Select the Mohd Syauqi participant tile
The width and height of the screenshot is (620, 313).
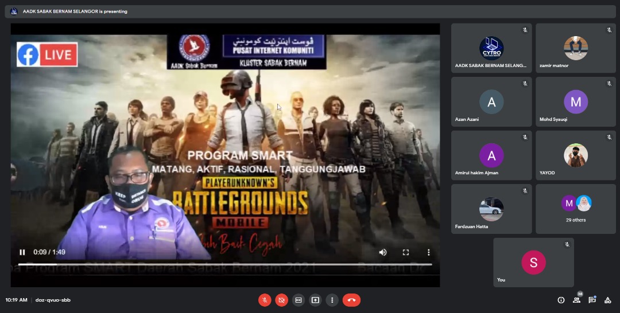[576, 102]
